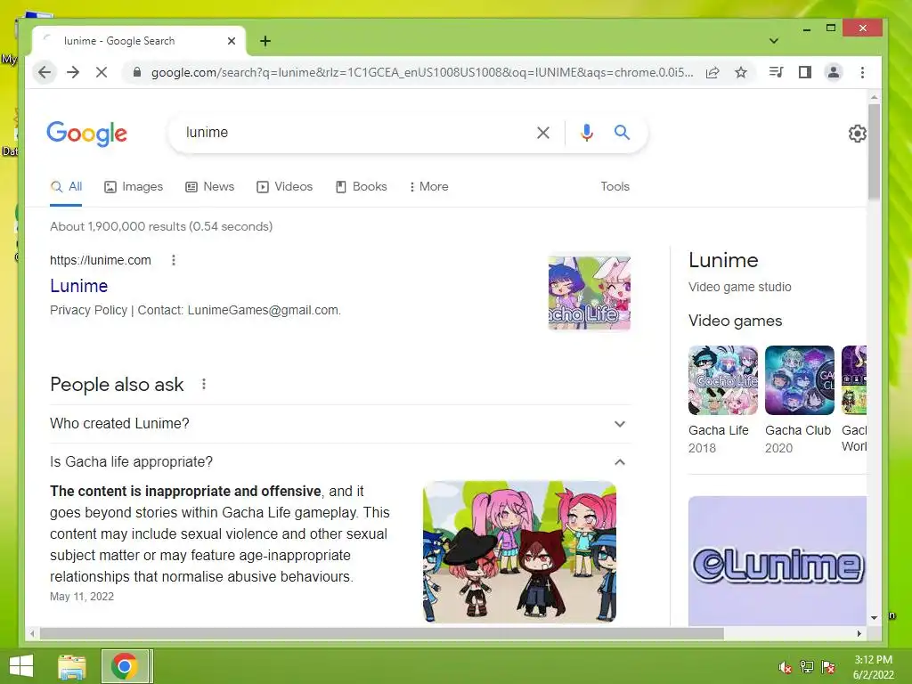Open the Lunime logo image in the panel
912x684 pixels.
click(777, 561)
